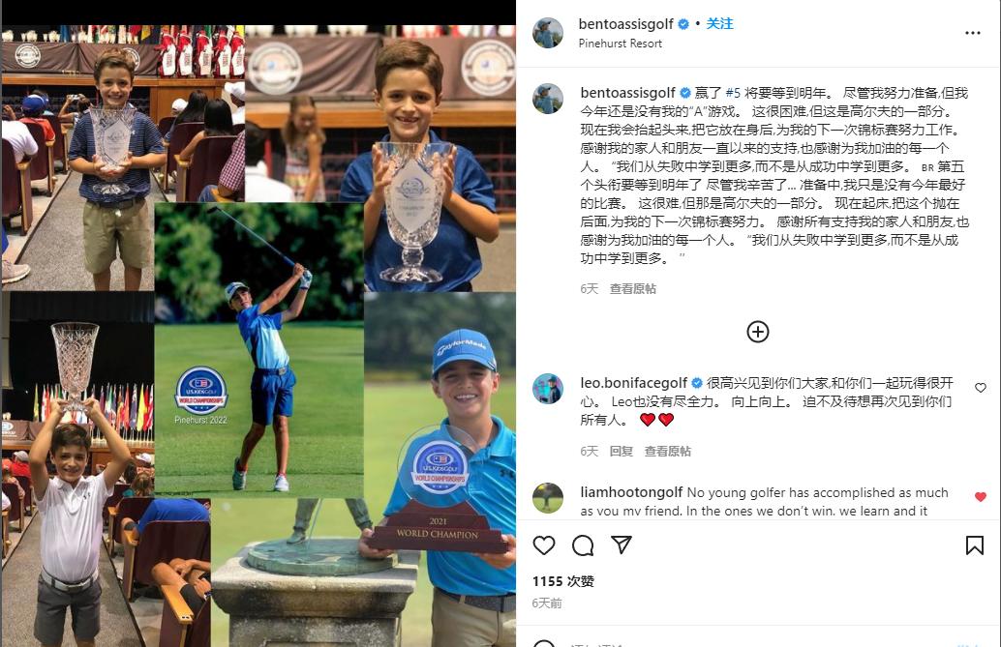Save the post with the bookmark icon
This screenshot has height=647, width=1001.
tap(974, 545)
